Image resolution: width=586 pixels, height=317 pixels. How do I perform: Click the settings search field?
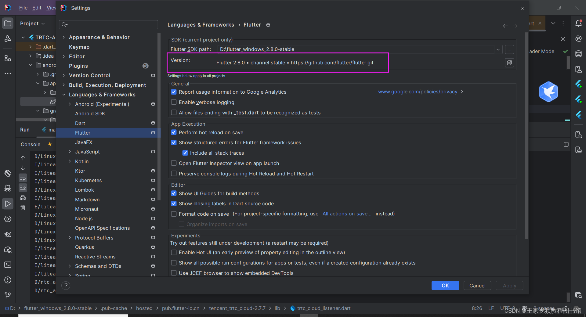[x=108, y=24]
